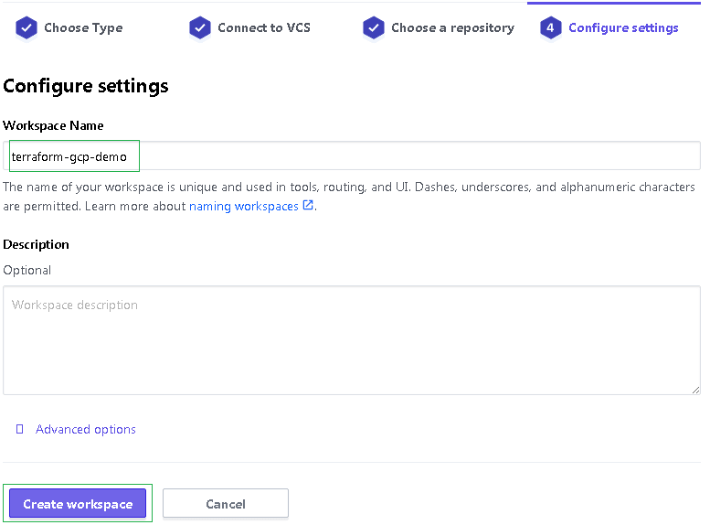Click the terraform-gcp-demo text in name field
Screen dimensions: 710x525
click(x=69, y=157)
